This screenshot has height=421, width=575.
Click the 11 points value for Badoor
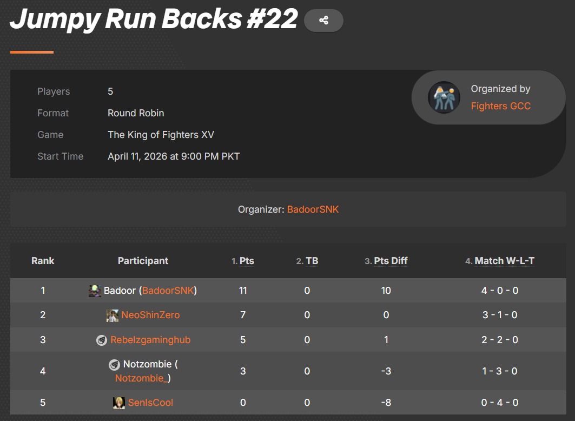(243, 291)
